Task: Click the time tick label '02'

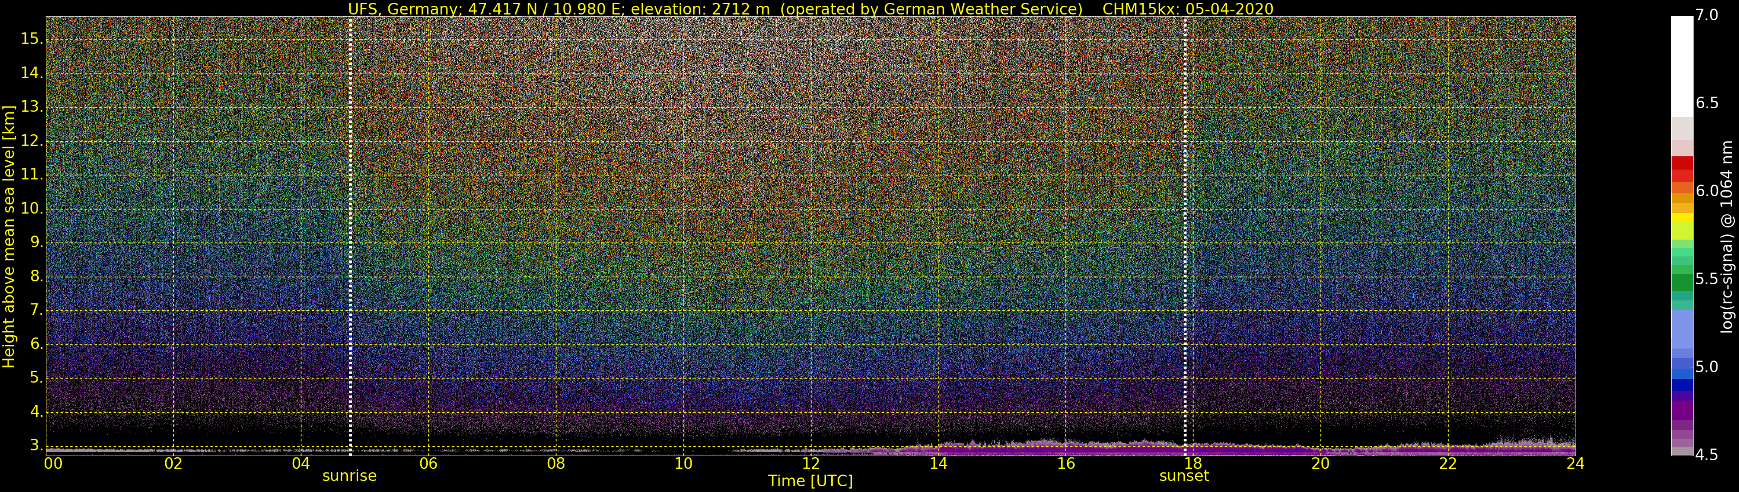Action: (173, 464)
